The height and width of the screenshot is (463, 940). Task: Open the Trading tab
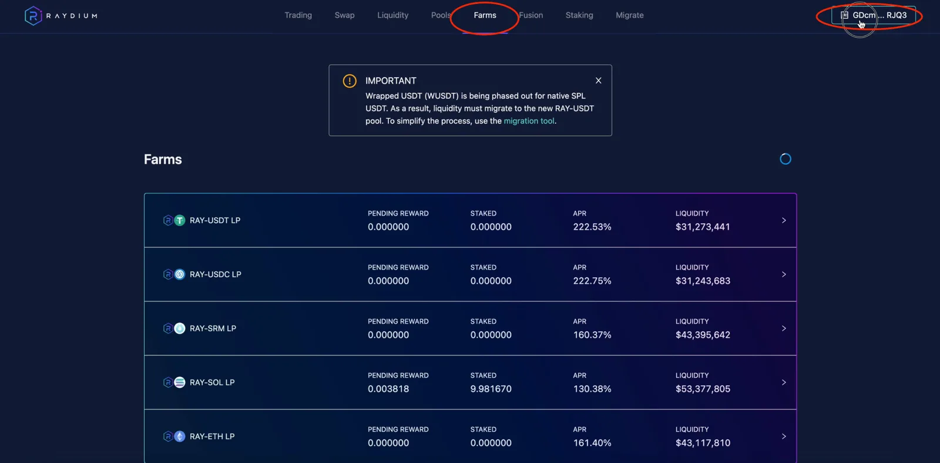298,15
